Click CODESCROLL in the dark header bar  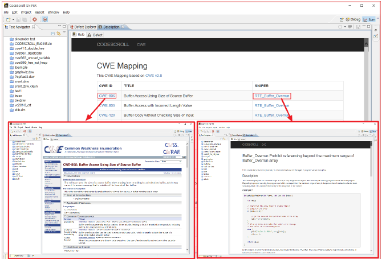(x=113, y=44)
